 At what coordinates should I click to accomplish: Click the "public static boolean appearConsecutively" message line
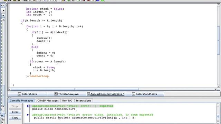(85, 118)
